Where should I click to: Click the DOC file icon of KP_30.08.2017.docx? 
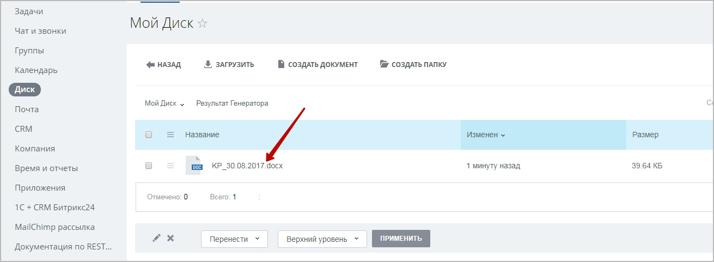(194, 166)
